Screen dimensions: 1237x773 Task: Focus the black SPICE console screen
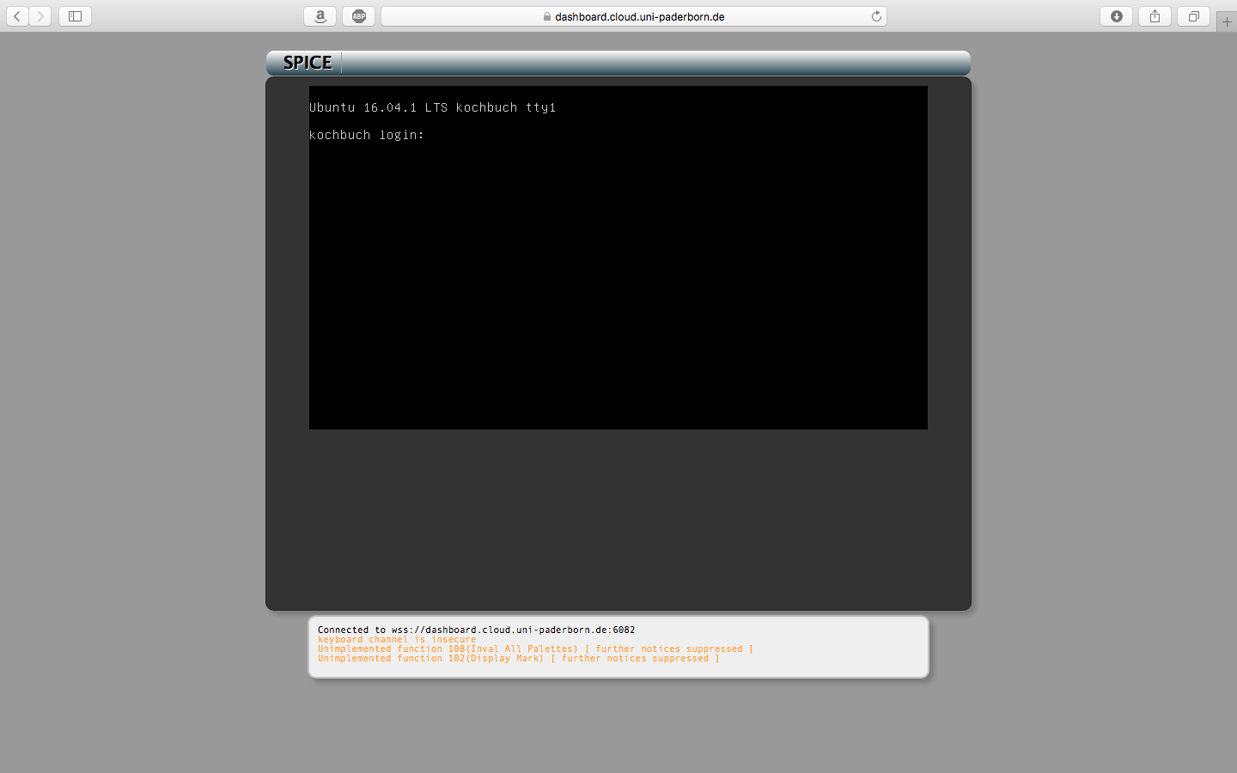coord(618,258)
